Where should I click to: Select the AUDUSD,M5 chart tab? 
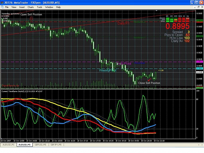(24, 145)
